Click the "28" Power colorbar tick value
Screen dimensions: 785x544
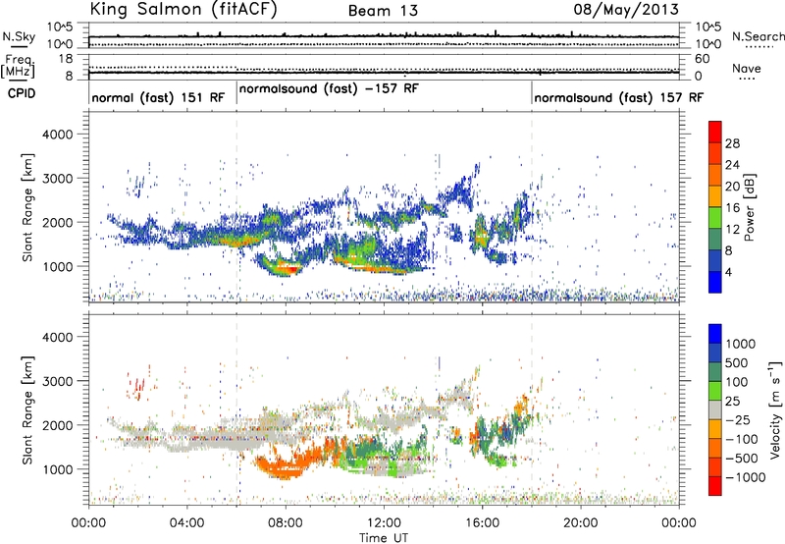point(732,143)
